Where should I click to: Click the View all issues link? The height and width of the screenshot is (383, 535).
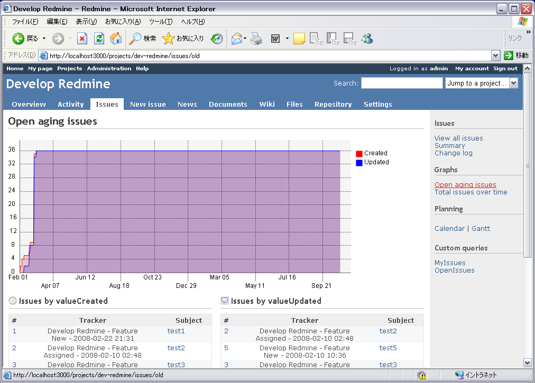(x=458, y=138)
